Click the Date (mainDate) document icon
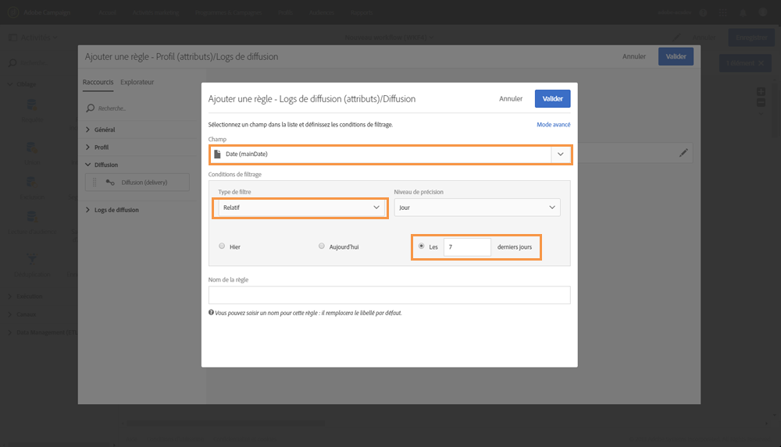This screenshot has height=447, width=781. point(218,154)
